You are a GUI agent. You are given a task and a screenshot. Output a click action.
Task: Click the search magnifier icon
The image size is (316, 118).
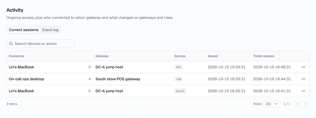[11, 44]
